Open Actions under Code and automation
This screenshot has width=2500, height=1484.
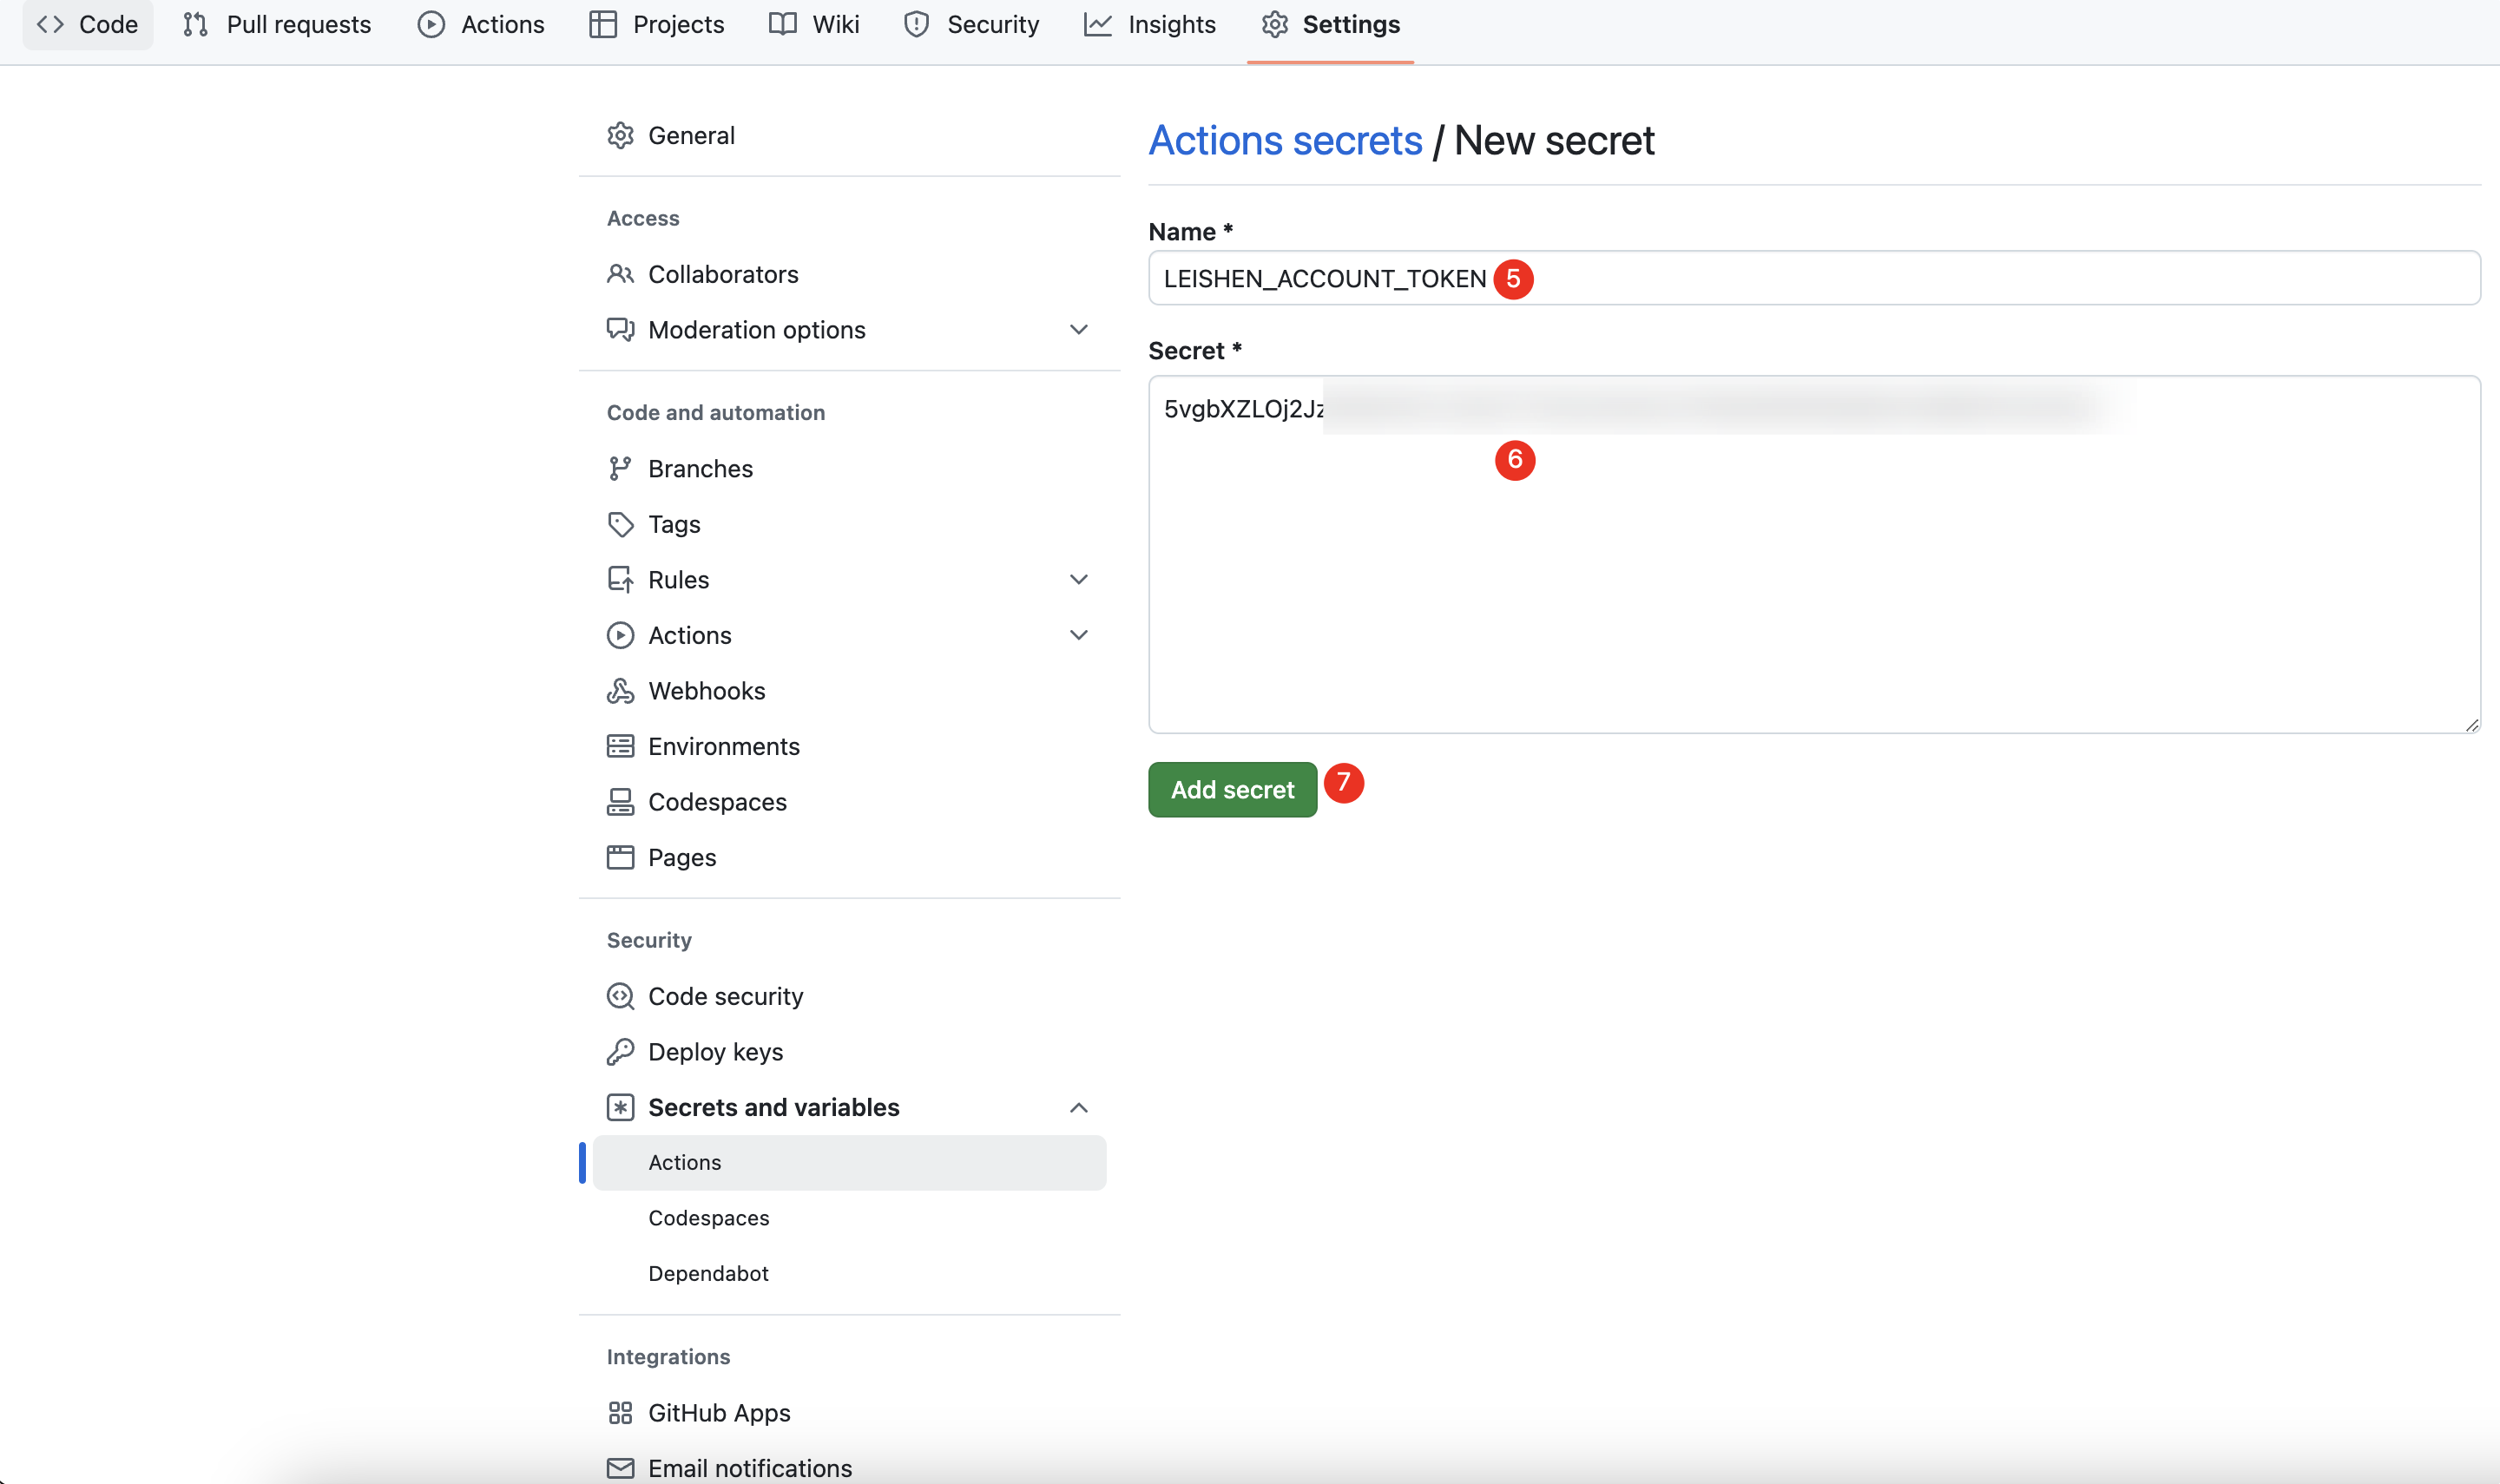point(849,635)
